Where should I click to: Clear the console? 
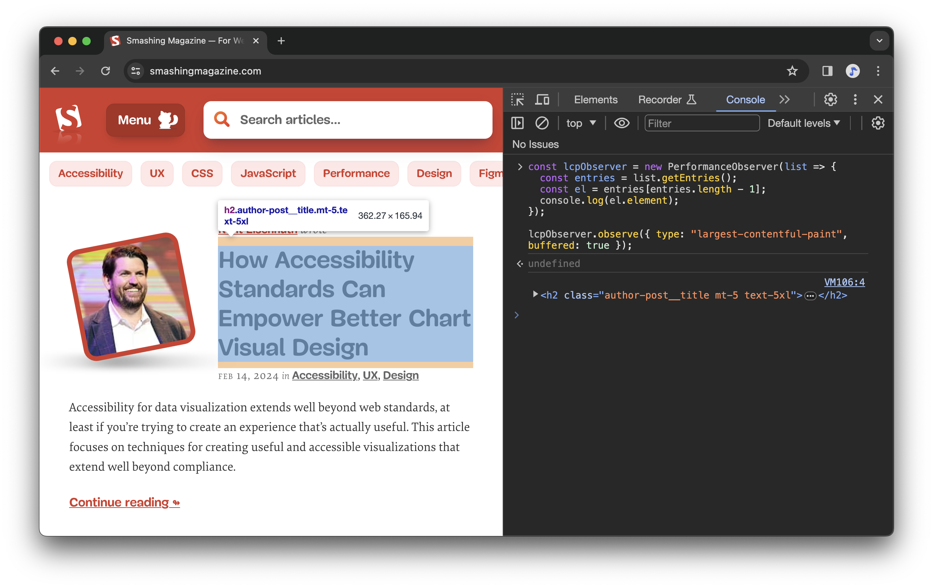(542, 123)
